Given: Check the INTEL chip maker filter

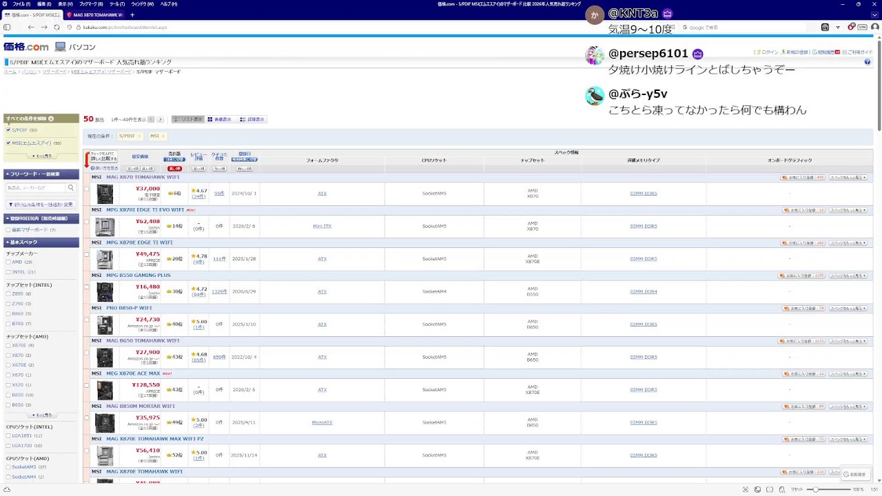Looking at the screenshot, I should (8, 272).
